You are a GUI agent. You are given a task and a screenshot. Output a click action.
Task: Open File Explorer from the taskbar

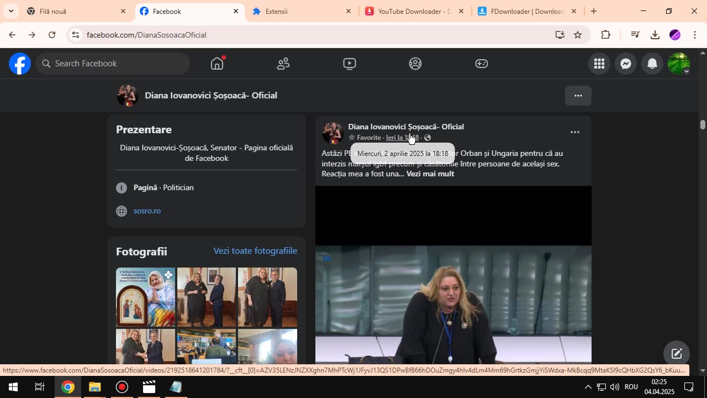[95, 387]
